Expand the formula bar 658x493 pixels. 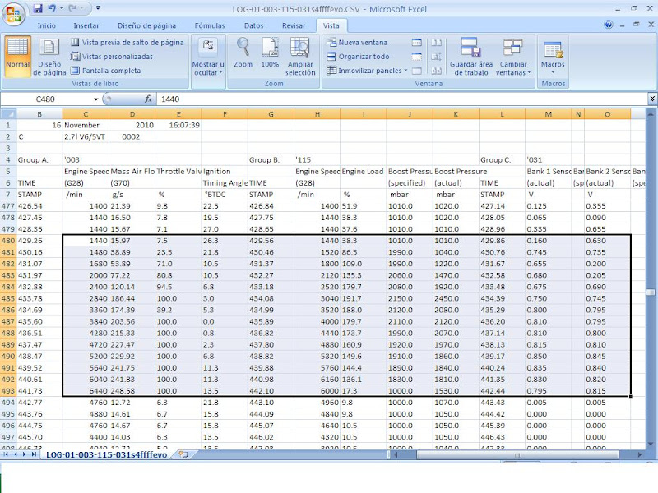click(x=652, y=99)
